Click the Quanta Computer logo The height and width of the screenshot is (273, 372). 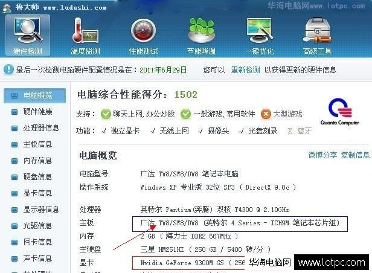point(340,112)
